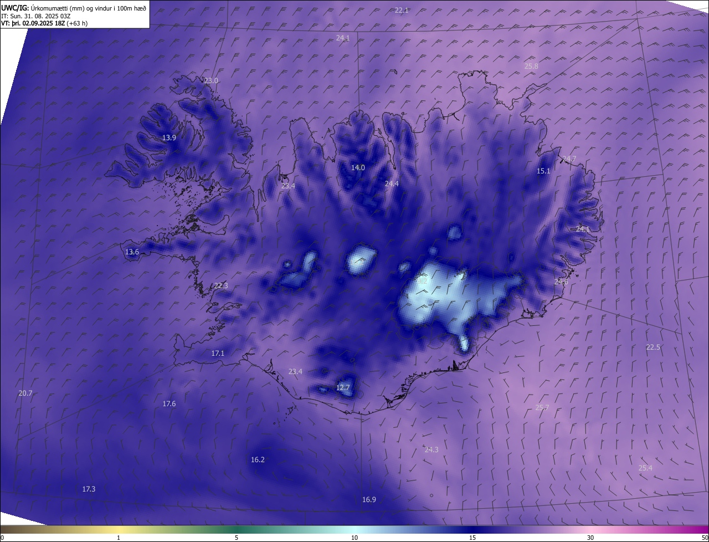The image size is (709, 542).
Task: Click the map value 24.6
Action: (561, 282)
